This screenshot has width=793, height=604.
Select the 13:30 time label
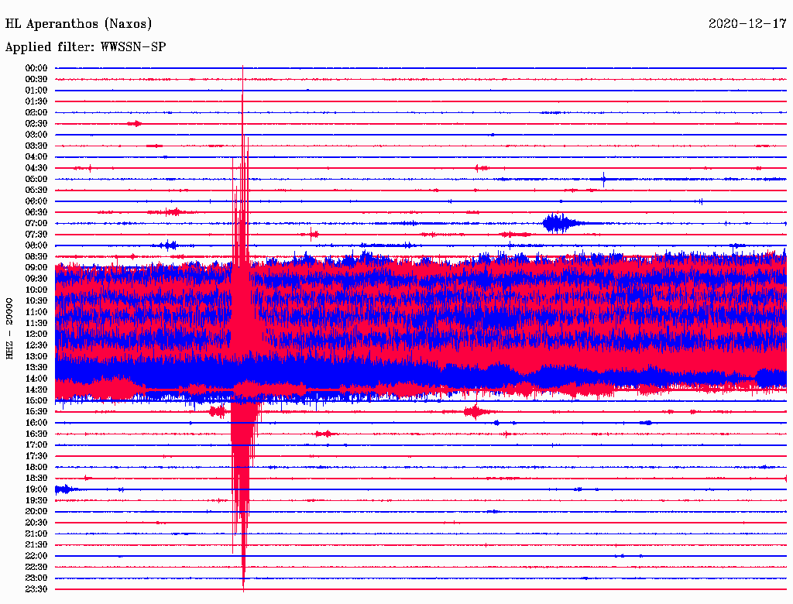[36, 368]
